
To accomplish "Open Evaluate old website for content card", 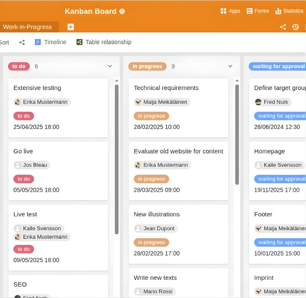I will point(178,171).
